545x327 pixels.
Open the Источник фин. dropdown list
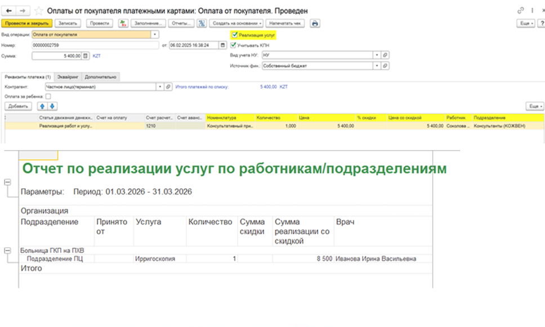pos(377,66)
